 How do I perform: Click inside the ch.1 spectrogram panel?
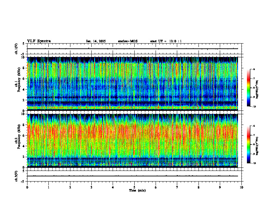point(133,84)
